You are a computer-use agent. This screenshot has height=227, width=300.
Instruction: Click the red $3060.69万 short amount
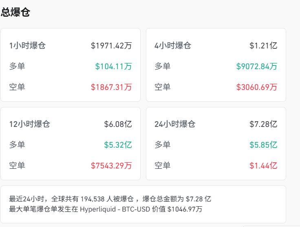[257, 87]
